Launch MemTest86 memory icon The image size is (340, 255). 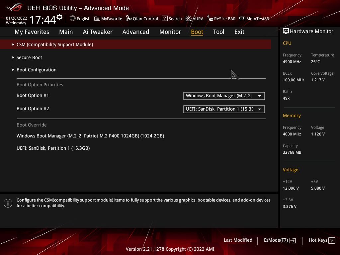pos(242,19)
